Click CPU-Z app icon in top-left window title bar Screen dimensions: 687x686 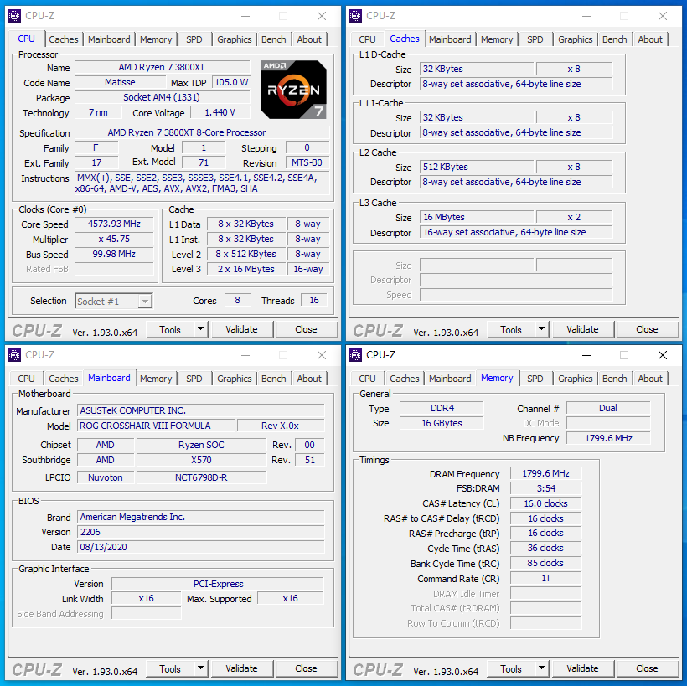(x=14, y=16)
